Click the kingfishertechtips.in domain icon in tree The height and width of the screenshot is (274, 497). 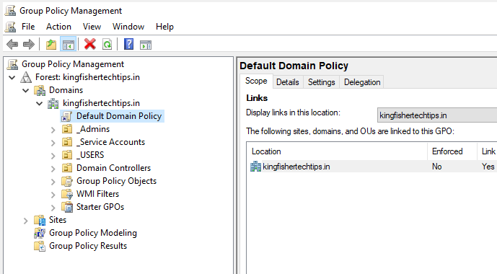click(53, 104)
